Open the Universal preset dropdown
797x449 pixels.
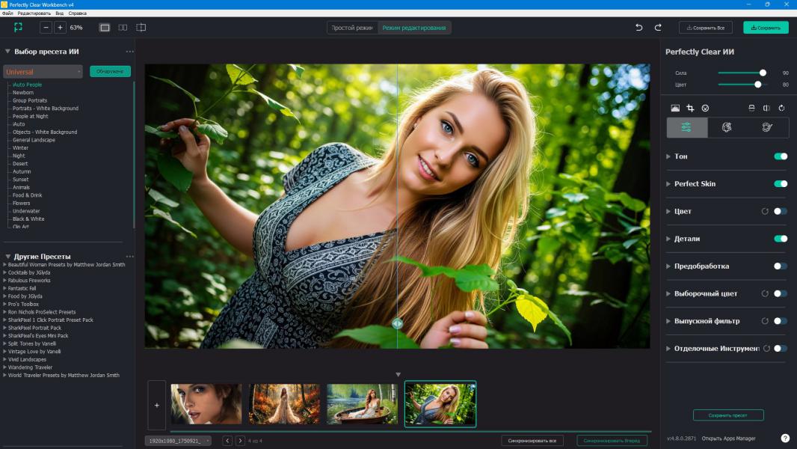click(x=43, y=72)
